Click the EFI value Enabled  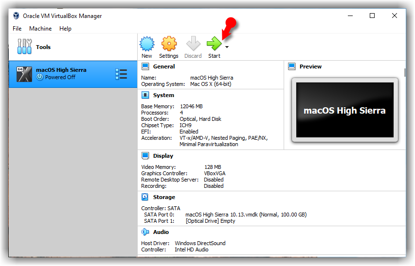point(189,132)
